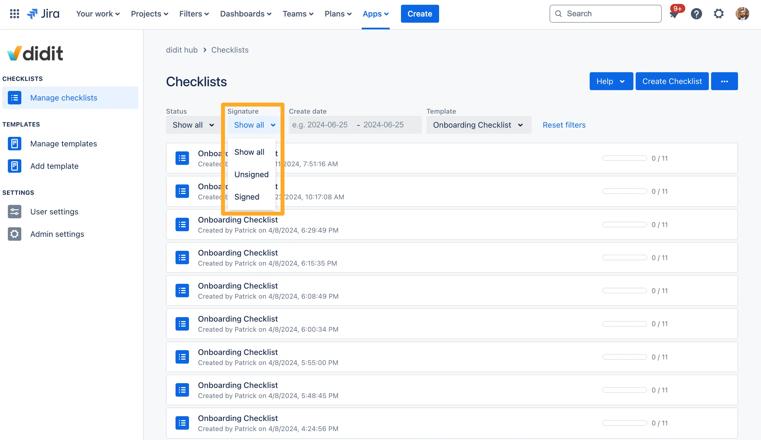Click the search magnifier icon

(558, 13)
